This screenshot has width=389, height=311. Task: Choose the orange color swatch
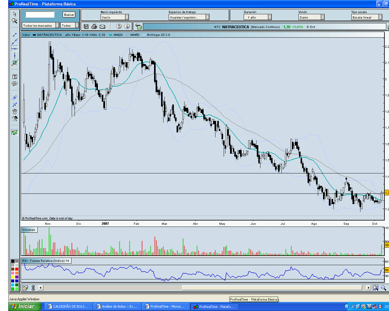tap(17, 273)
